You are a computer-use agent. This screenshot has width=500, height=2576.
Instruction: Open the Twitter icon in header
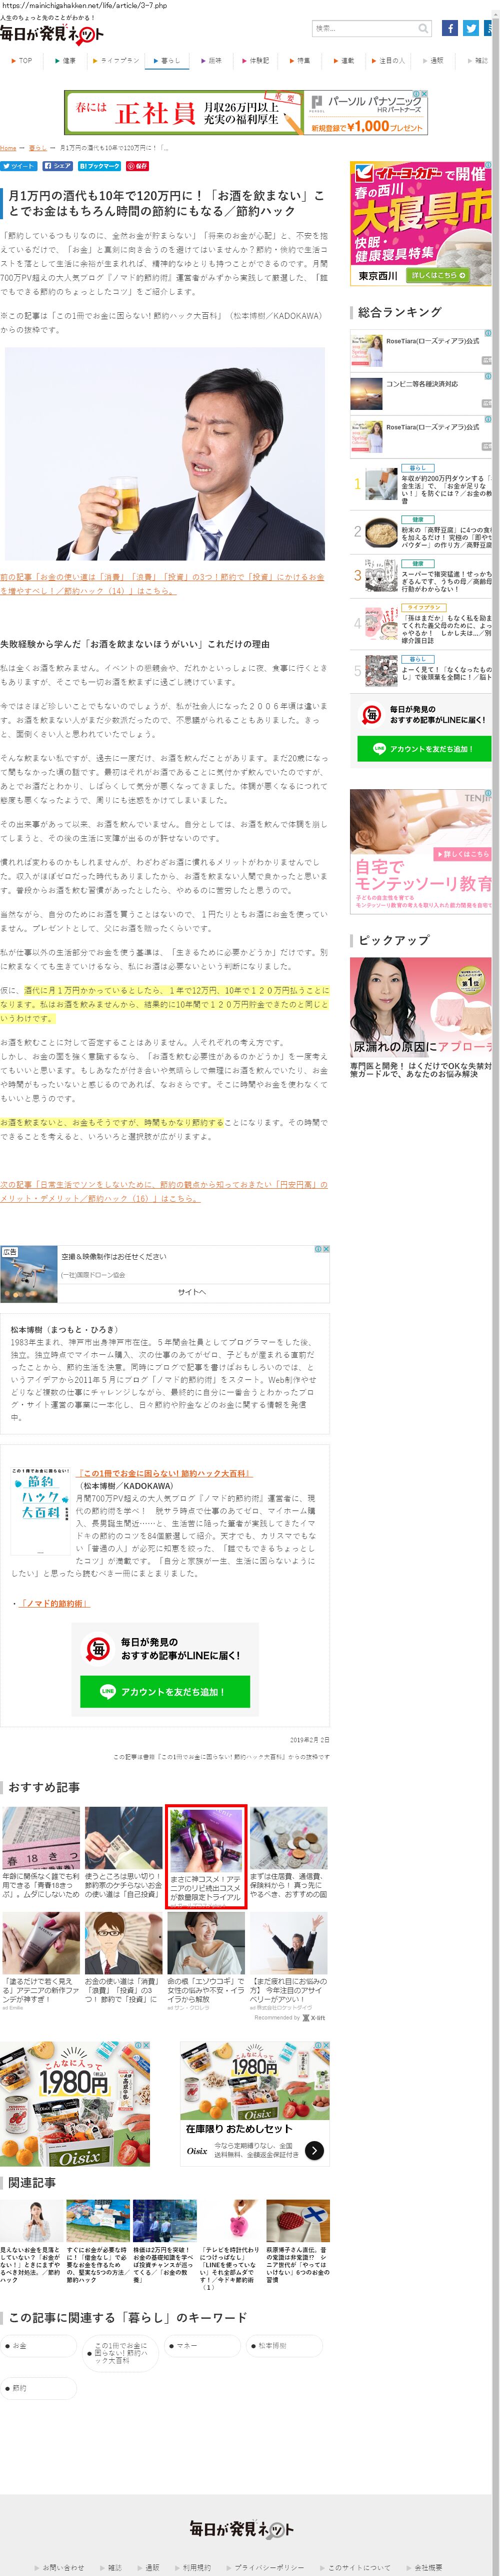(471, 28)
